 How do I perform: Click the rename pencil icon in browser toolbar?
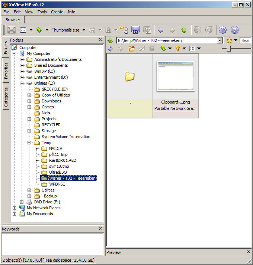142,49
